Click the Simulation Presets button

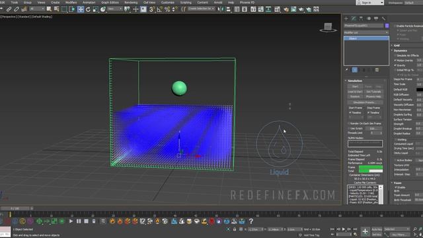point(365,102)
